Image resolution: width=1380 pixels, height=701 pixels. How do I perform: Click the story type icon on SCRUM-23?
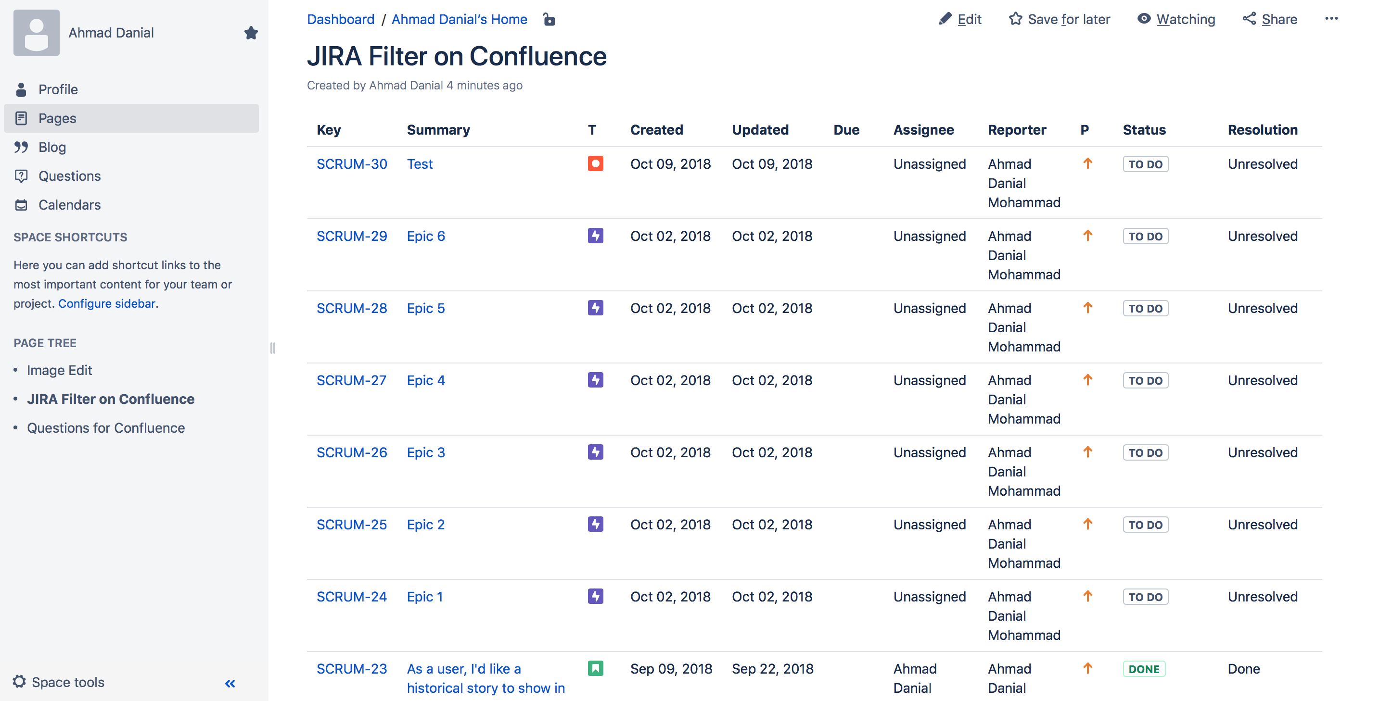(x=595, y=668)
